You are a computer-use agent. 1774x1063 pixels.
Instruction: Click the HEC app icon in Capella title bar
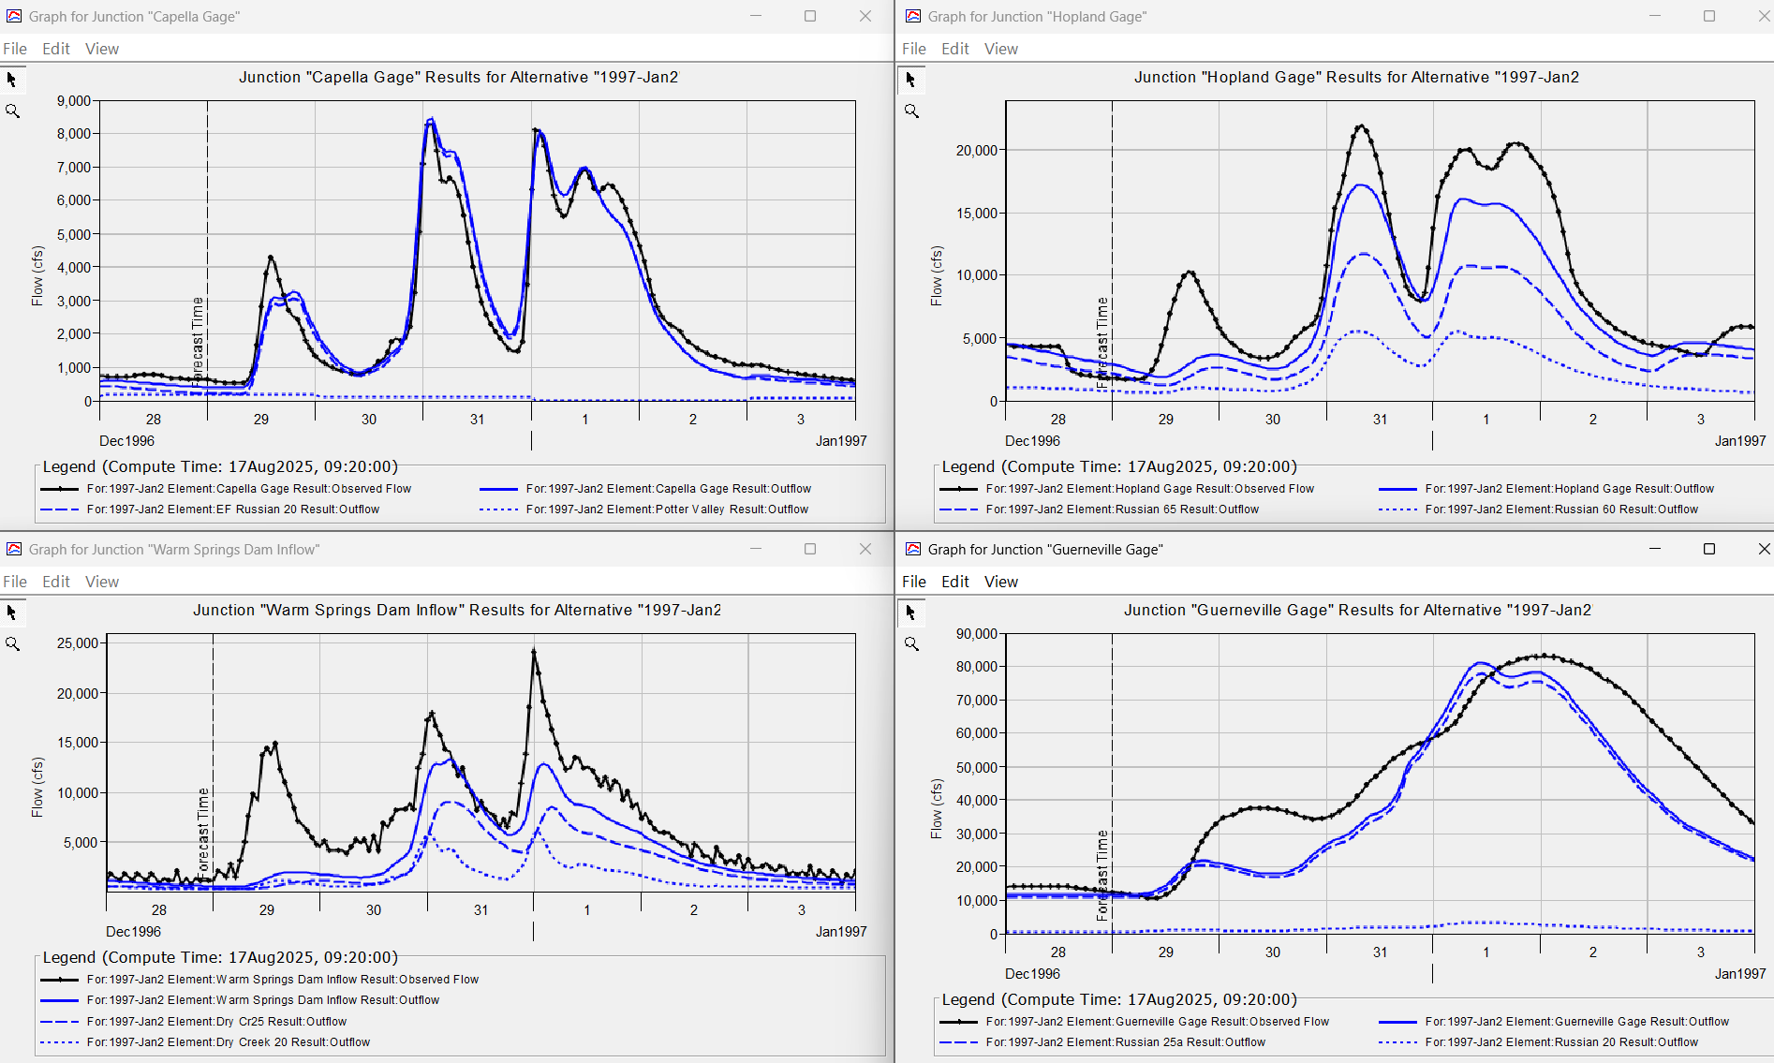pos(13,16)
